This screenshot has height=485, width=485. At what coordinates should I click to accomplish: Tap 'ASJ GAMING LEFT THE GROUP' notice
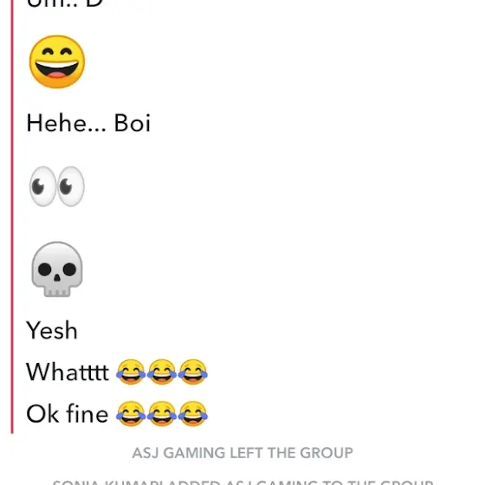[242, 453]
